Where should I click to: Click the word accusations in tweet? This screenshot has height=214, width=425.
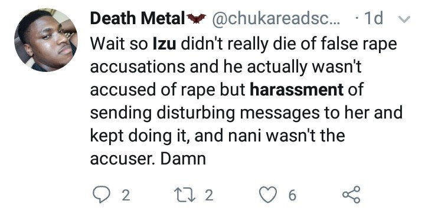tap(138, 67)
